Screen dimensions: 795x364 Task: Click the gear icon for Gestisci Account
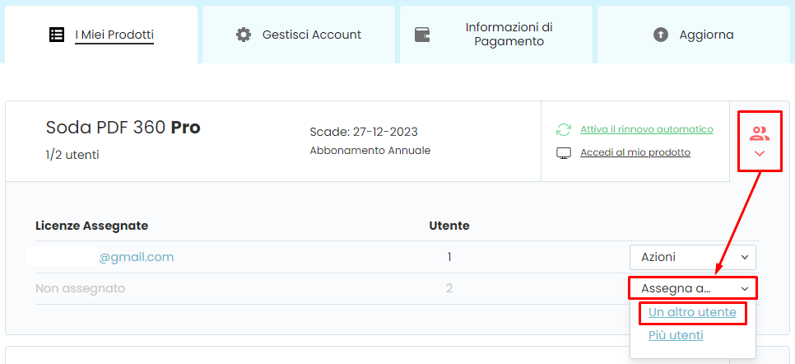point(244,35)
